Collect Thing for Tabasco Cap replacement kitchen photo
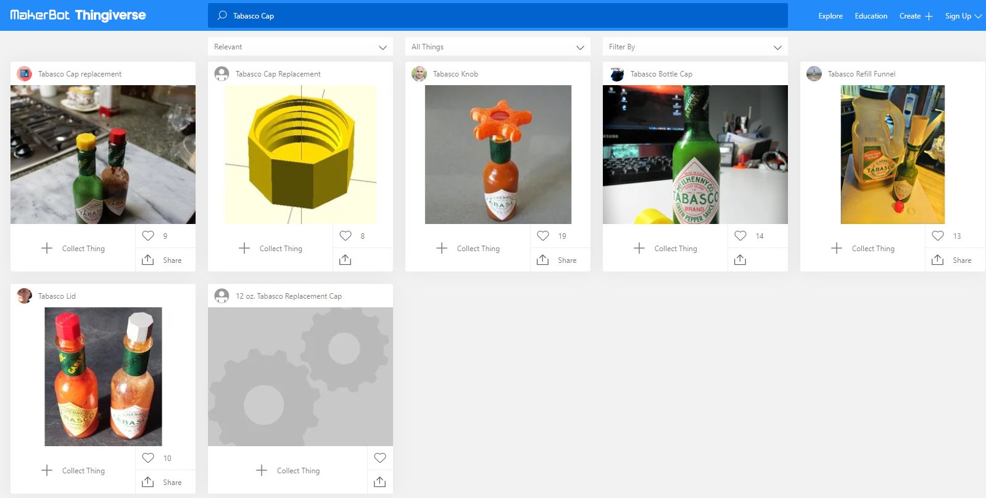This screenshot has height=498, width=986. [x=73, y=248]
